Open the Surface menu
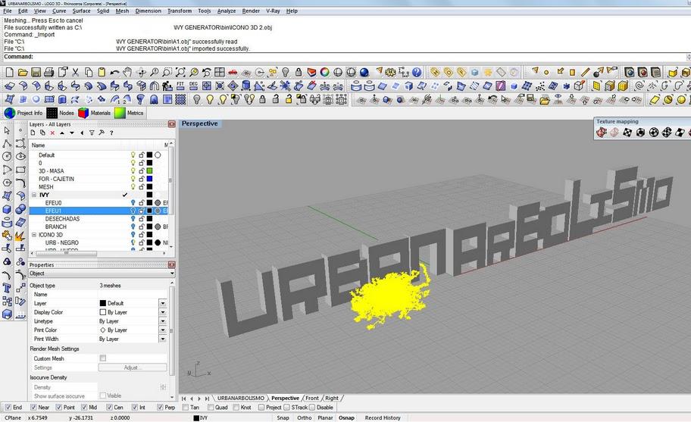 pos(81,11)
